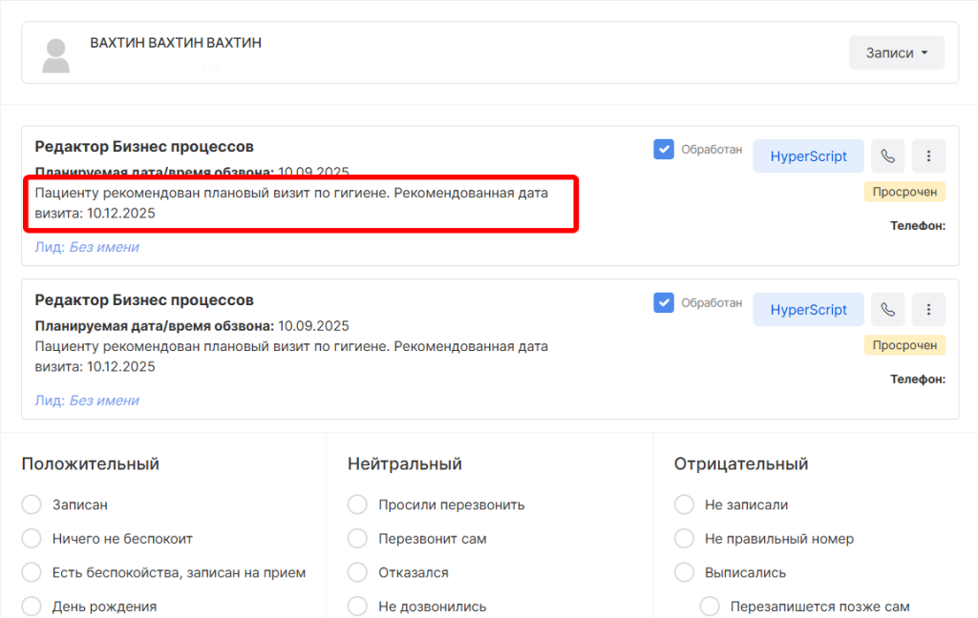Select Просили перезвонить radio option

(358, 505)
